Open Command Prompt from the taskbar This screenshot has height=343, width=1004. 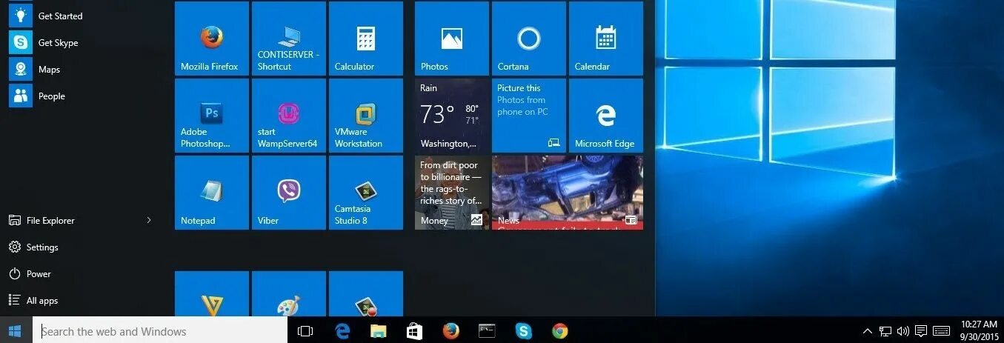(x=487, y=331)
